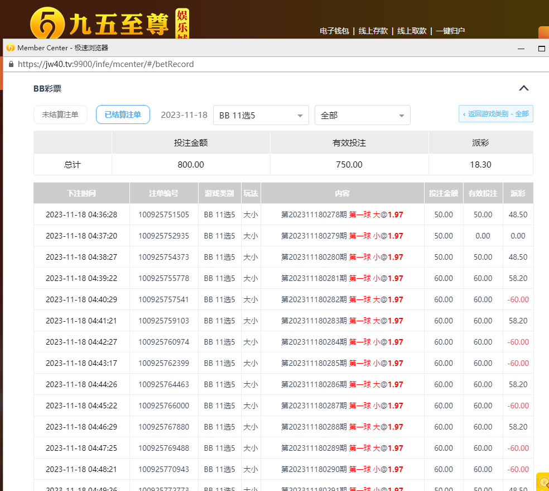Click the URL address bar field

point(223,64)
